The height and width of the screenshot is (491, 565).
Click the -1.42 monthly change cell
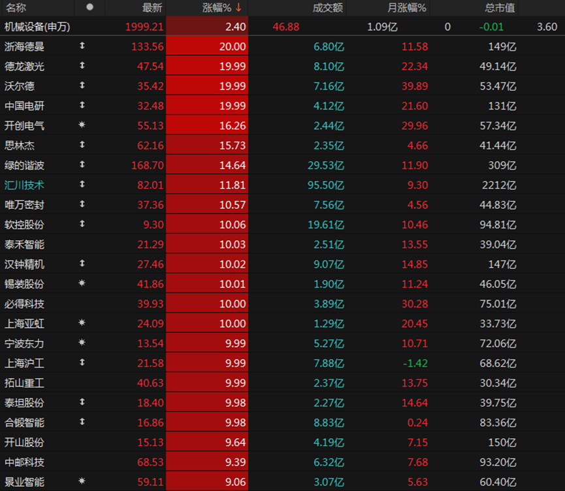point(415,364)
